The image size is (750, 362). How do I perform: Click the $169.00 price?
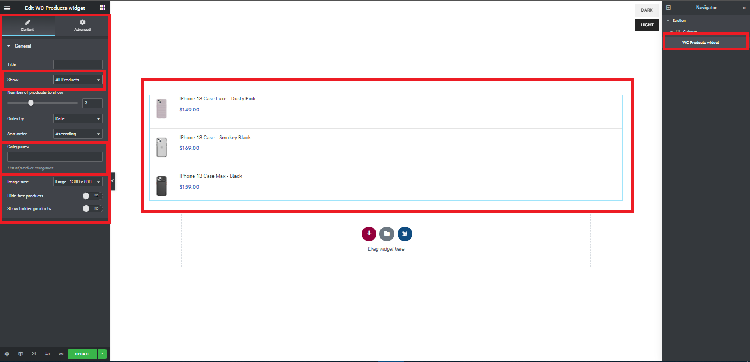pyautogui.click(x=189, y=148)
